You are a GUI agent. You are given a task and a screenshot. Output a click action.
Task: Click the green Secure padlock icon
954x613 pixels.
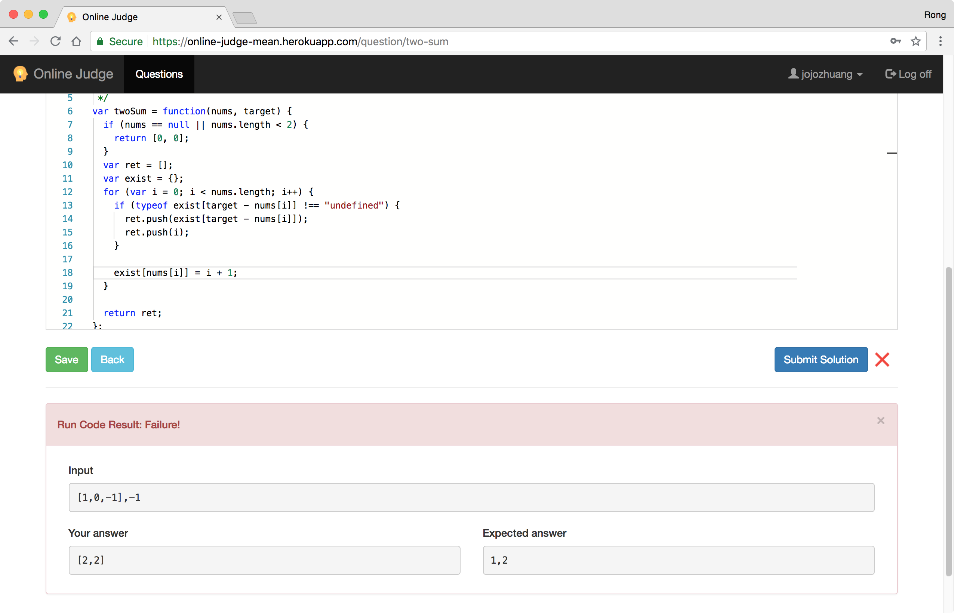click(x=100, y=41)
